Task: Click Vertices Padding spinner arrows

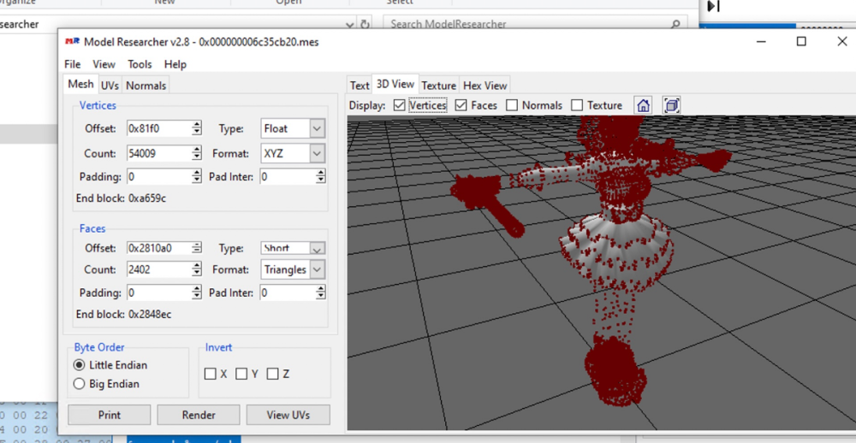Action: click(197, 177)
